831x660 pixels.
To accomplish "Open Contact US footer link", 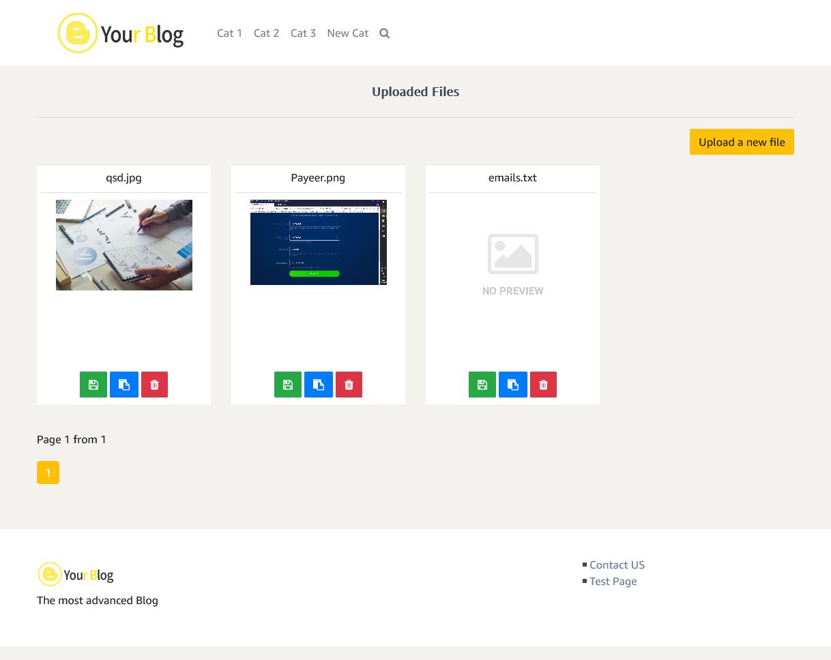I will click(617, 565).
